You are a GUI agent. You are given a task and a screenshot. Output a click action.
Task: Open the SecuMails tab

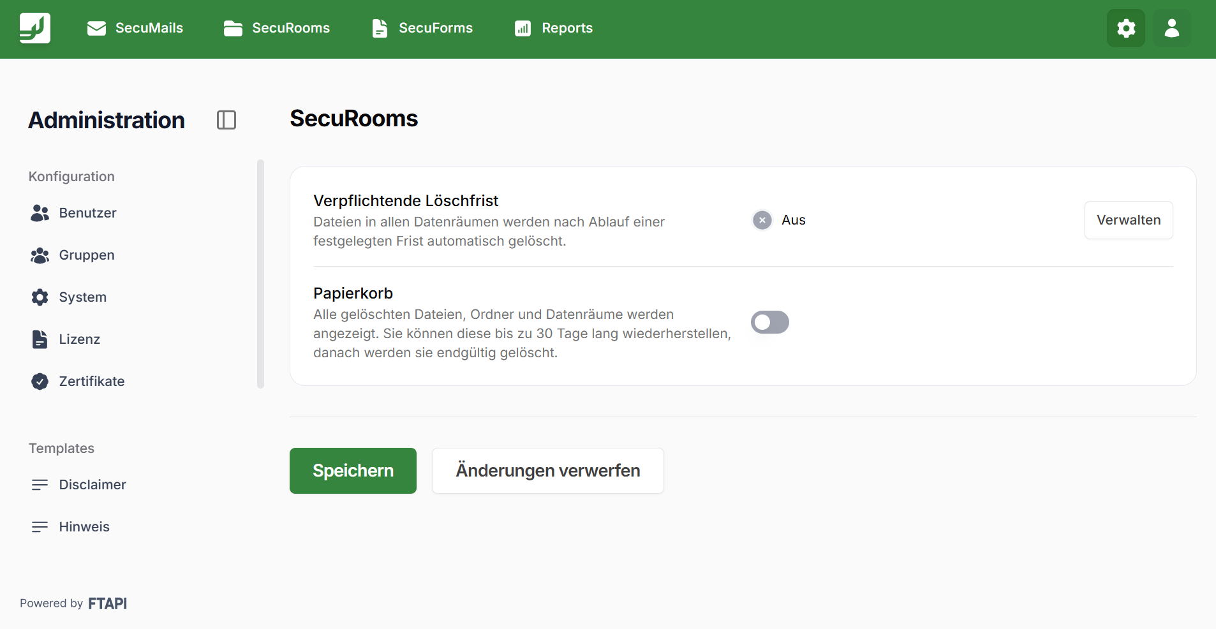(135, 28)
